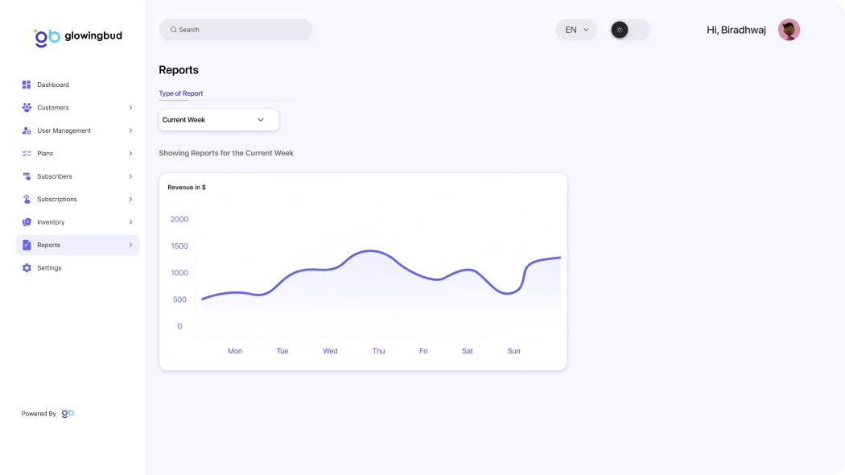Viewport: 845px width, 475px height.
Task: Click the glowingbud logo in sidebar
Action: [x=77, y=36]
